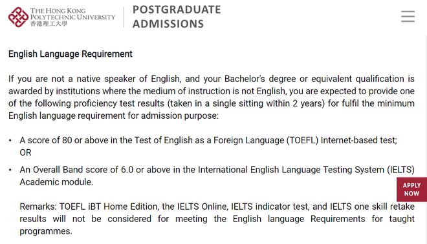The image size is (427, 244).
Task: Click the intro paragraph about native English speakers
Action: click(212, 97)
